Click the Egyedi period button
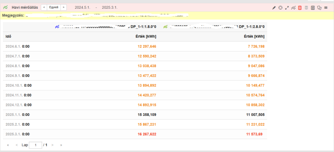334x152 pixels. coord(54,7)
